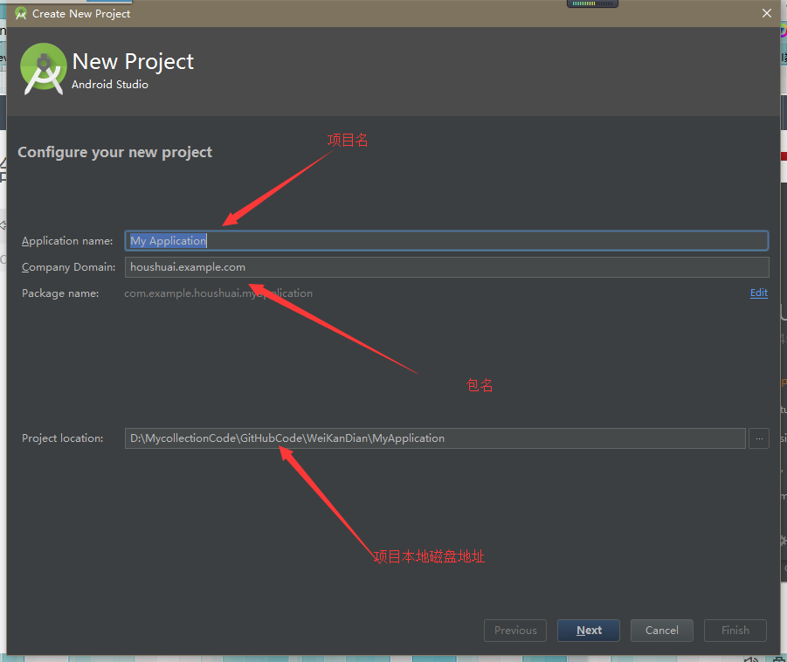Click the Project location path field

[x=435, y=438]
